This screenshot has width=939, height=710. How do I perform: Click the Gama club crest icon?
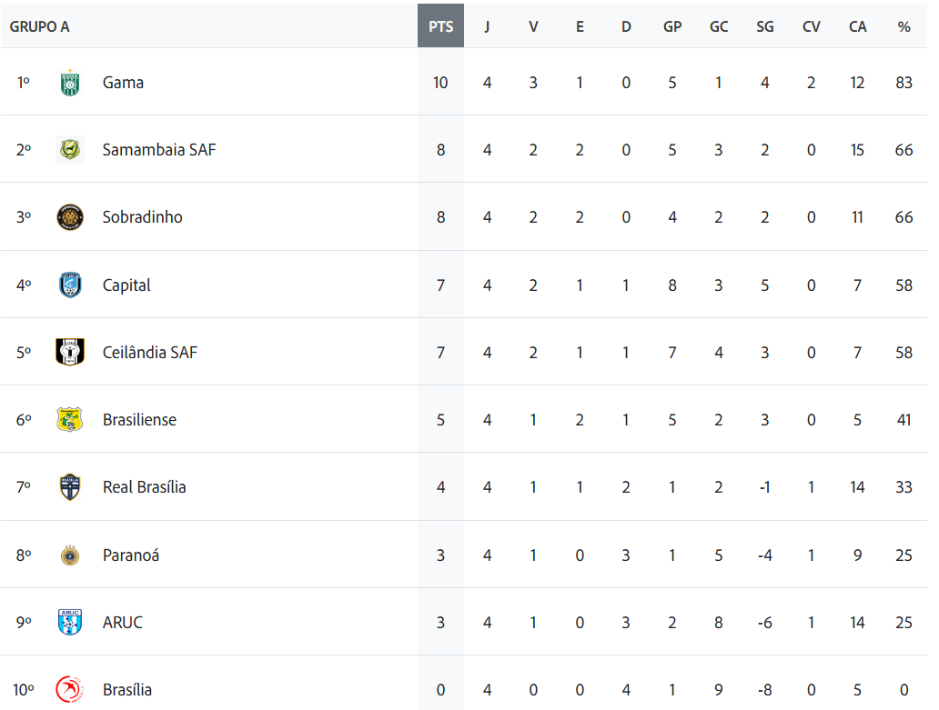[x=70, y=83]
